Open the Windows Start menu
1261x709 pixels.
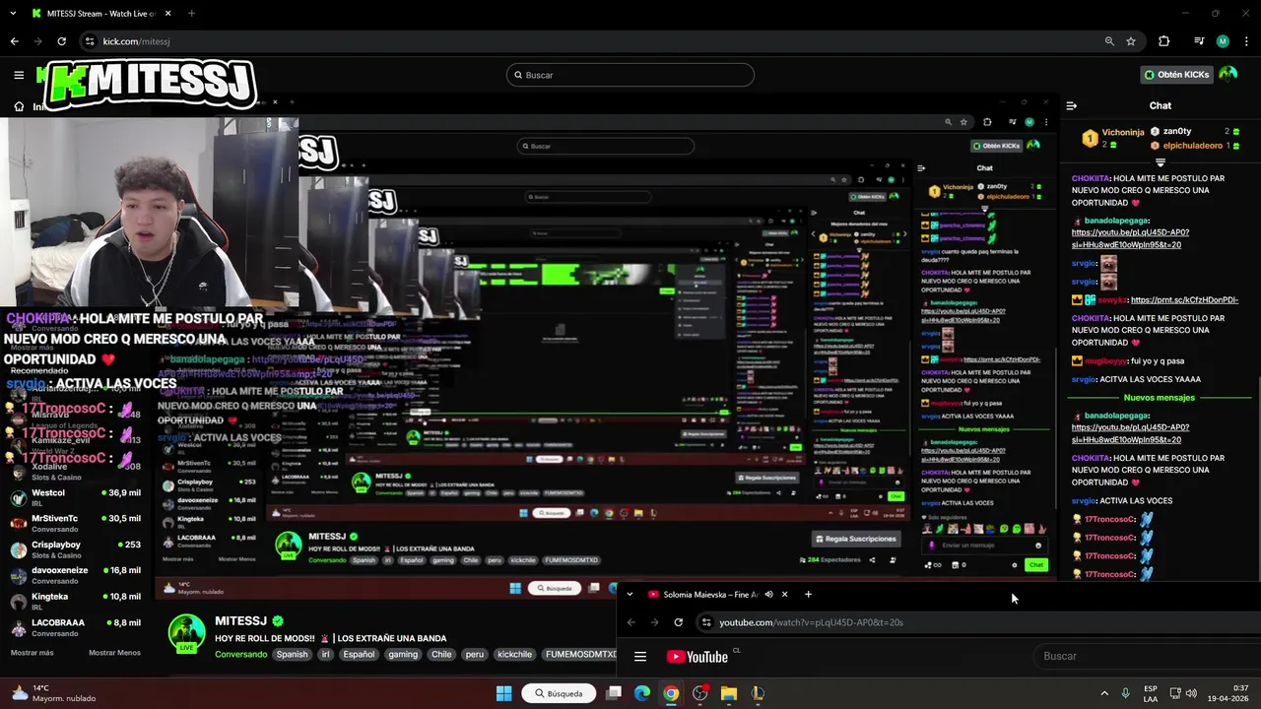click(503, 693)
